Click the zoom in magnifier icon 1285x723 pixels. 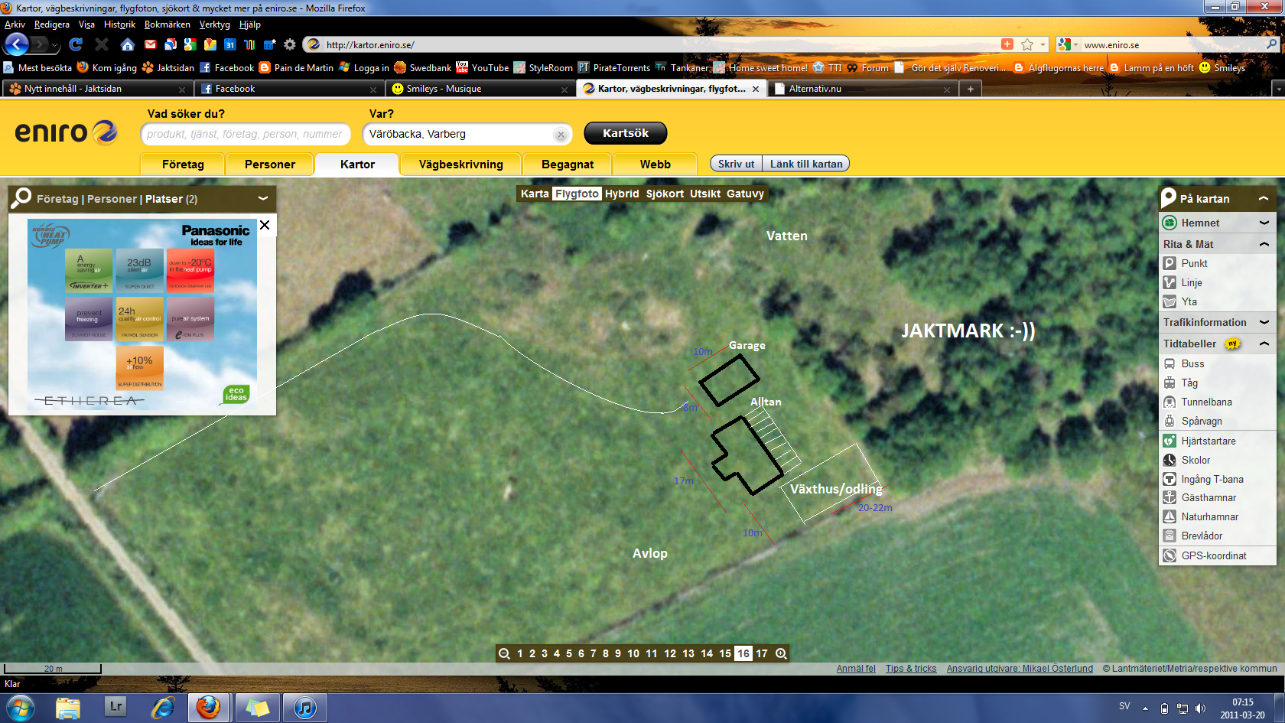click(781, 653)
